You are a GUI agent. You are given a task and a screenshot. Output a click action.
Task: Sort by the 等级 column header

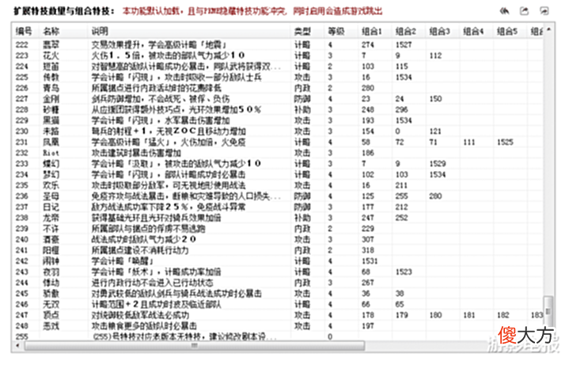[x=336, y=31]
